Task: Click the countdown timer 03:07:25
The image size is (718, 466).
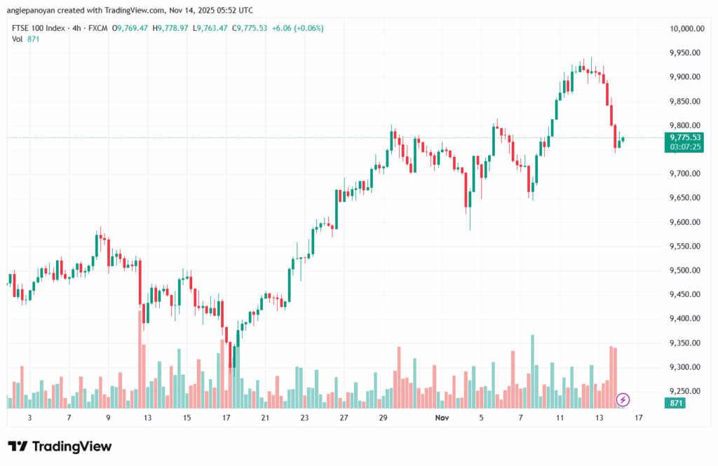Action: [686, 147]
